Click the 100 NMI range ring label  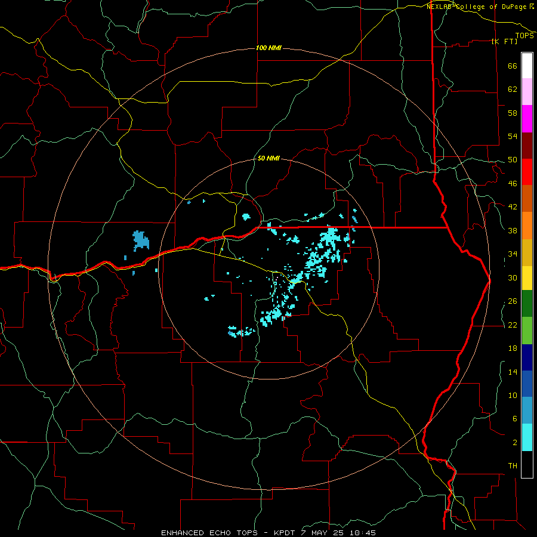tap(268, 48)
